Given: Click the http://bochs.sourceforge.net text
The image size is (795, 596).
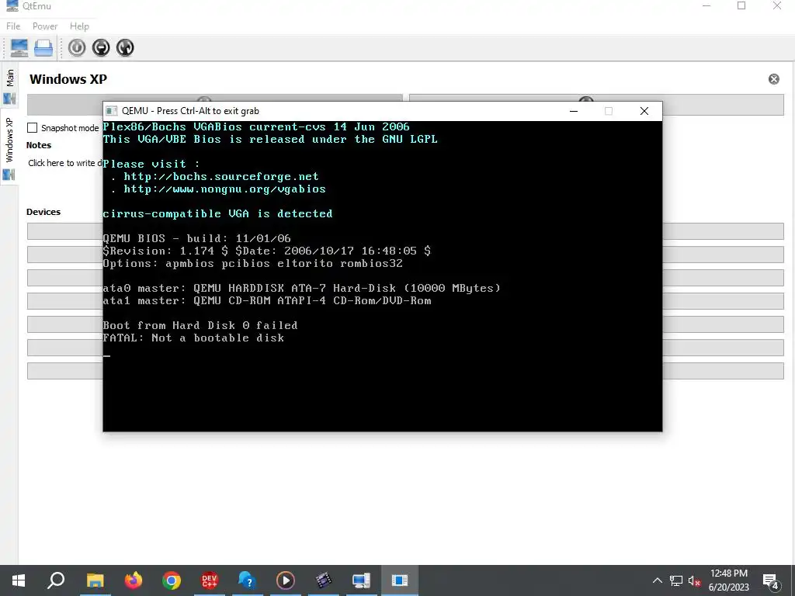Looking at the screenshot, I should click(221, 176).
